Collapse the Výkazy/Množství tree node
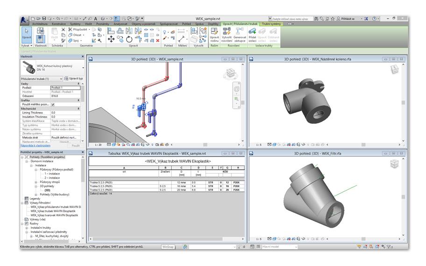Image resolution: width=426 pixels, height=266 pixels. pos(22,203)
